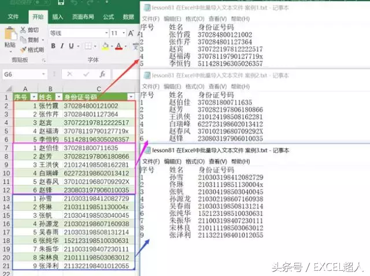
Task: Expand the Name Box dropdown arrow
Action: pos(43,74)
